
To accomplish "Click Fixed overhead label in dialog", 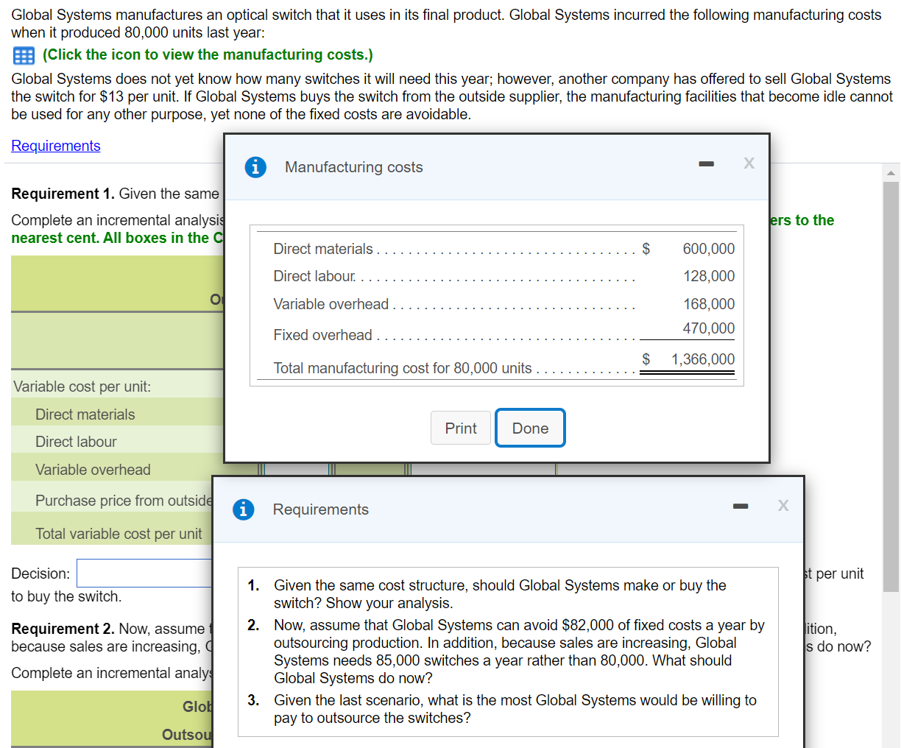I will pyautogui.click(x=322, y=335).
